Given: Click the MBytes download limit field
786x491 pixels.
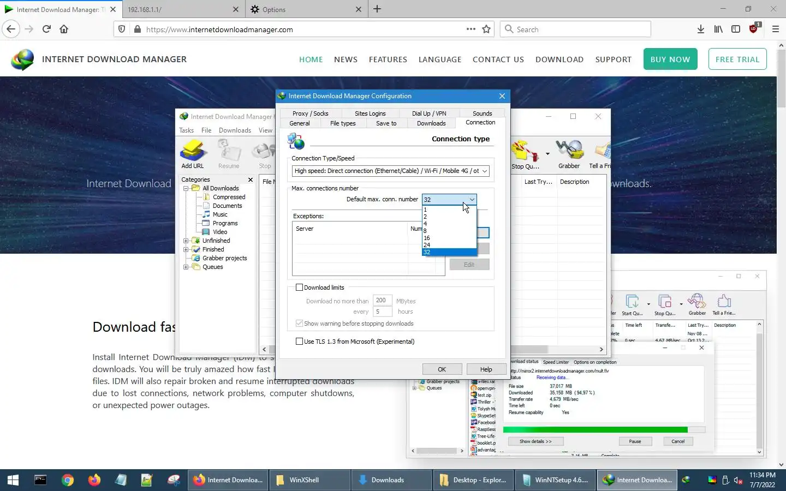Looking at the screenshot, I should [382, 301].
